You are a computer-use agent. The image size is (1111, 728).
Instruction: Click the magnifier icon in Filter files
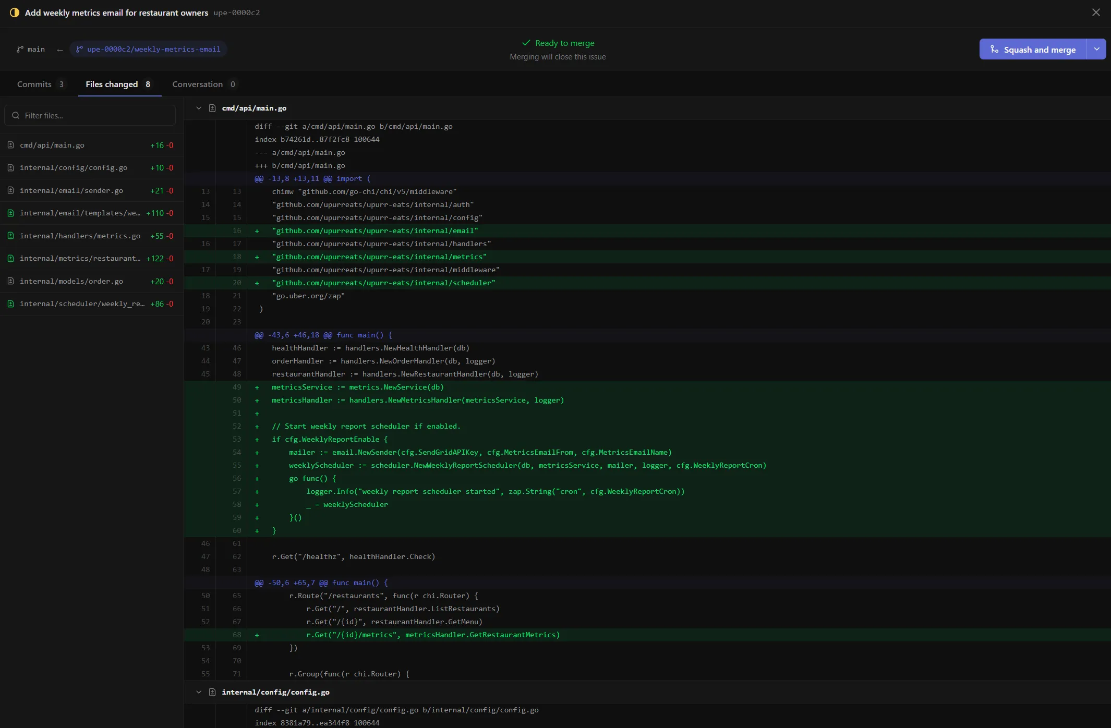point(16,115)
